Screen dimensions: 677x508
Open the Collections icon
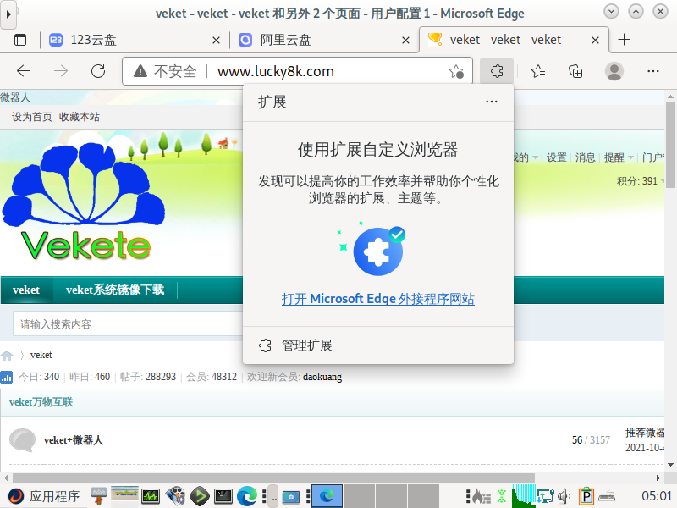pos(575,71)
